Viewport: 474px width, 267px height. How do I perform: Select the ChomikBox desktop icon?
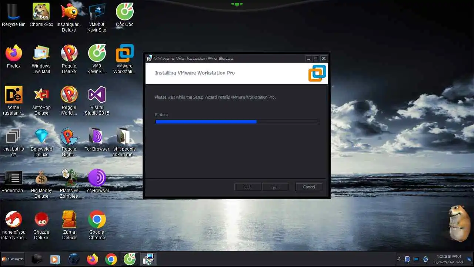(x=41, y=15)
